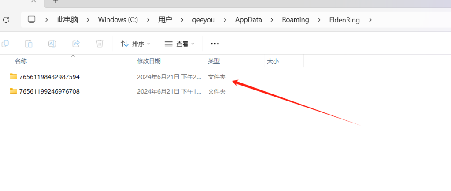The image size is (451, 191).
Task: Open the 查看 view dropdown
Action: pyautogui.click(x=179, y=43)
